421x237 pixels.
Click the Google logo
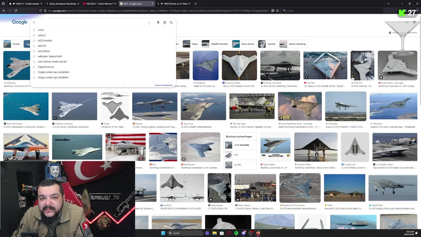pos(20,22)
